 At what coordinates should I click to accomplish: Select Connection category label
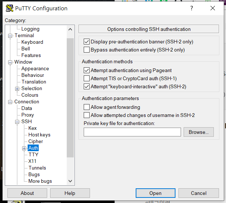tap(27, 101)
